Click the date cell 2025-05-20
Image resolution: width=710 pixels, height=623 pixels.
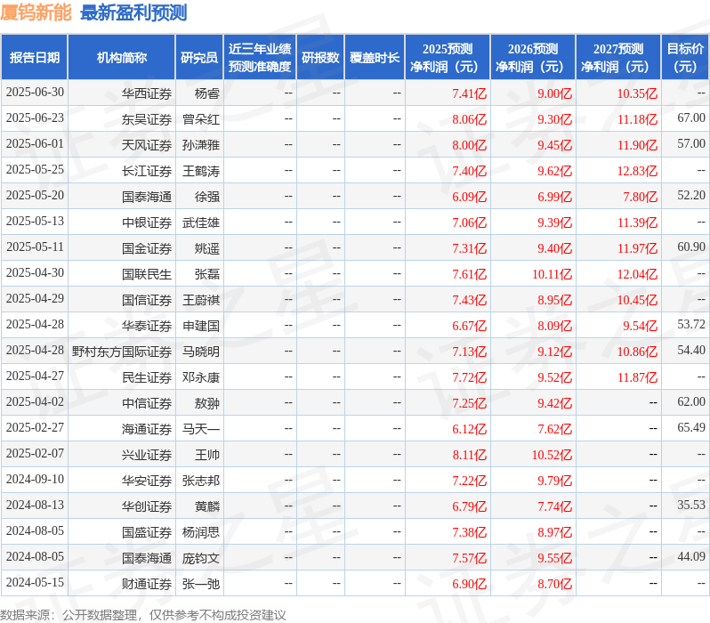tap(35, 196)
